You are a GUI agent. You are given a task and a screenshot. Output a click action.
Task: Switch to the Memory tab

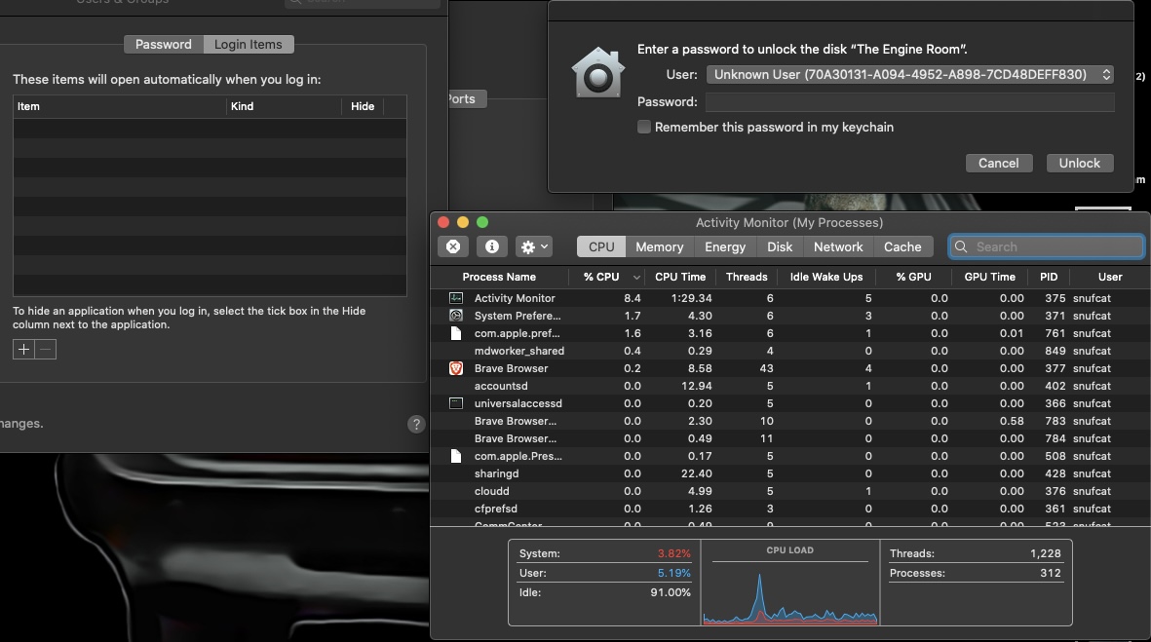click(x=659, y=246)
